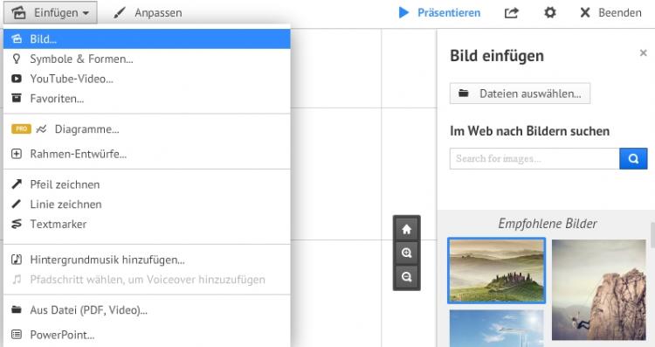Click the home zoom-to-overview button
Viewport: 655px width, 347px height.
[x=406, y=229]
